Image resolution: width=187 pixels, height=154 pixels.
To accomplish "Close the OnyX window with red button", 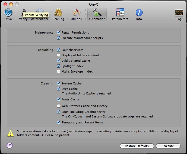I will point(5,4).
